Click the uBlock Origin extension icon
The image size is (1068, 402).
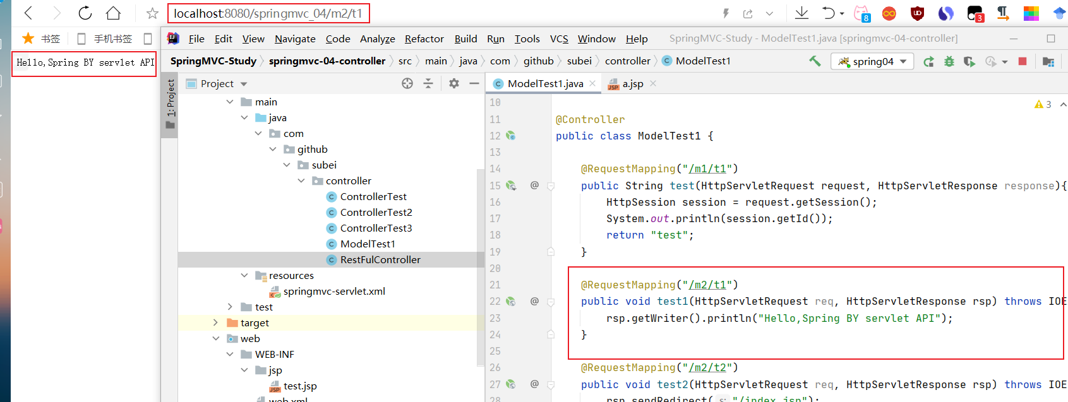[x=917, y=13]
